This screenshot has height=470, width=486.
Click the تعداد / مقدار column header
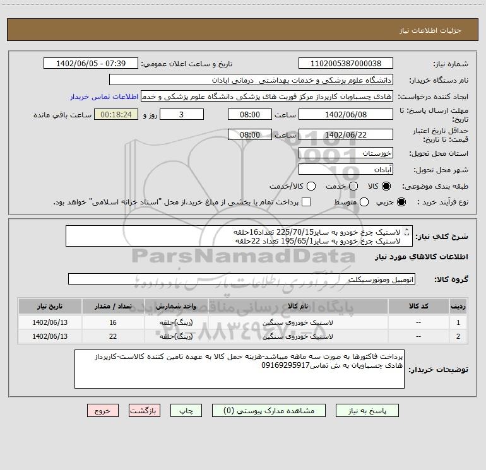pyautogui.click(x=113, y=306)
